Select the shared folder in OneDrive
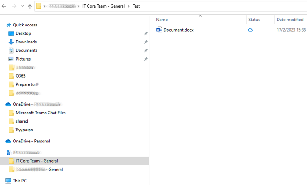 22,121
